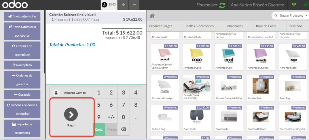Open Reporte de existencias

tap(22, 129)
